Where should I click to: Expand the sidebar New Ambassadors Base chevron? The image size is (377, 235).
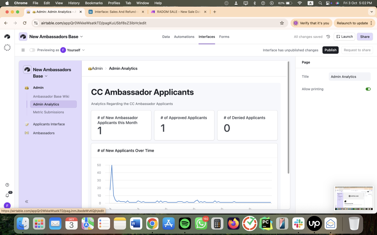point(46,76)
